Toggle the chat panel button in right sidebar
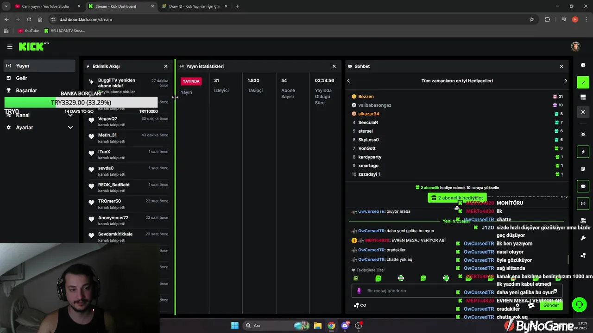The width and height of the screenshot is (593, 333). pos(583,186)
